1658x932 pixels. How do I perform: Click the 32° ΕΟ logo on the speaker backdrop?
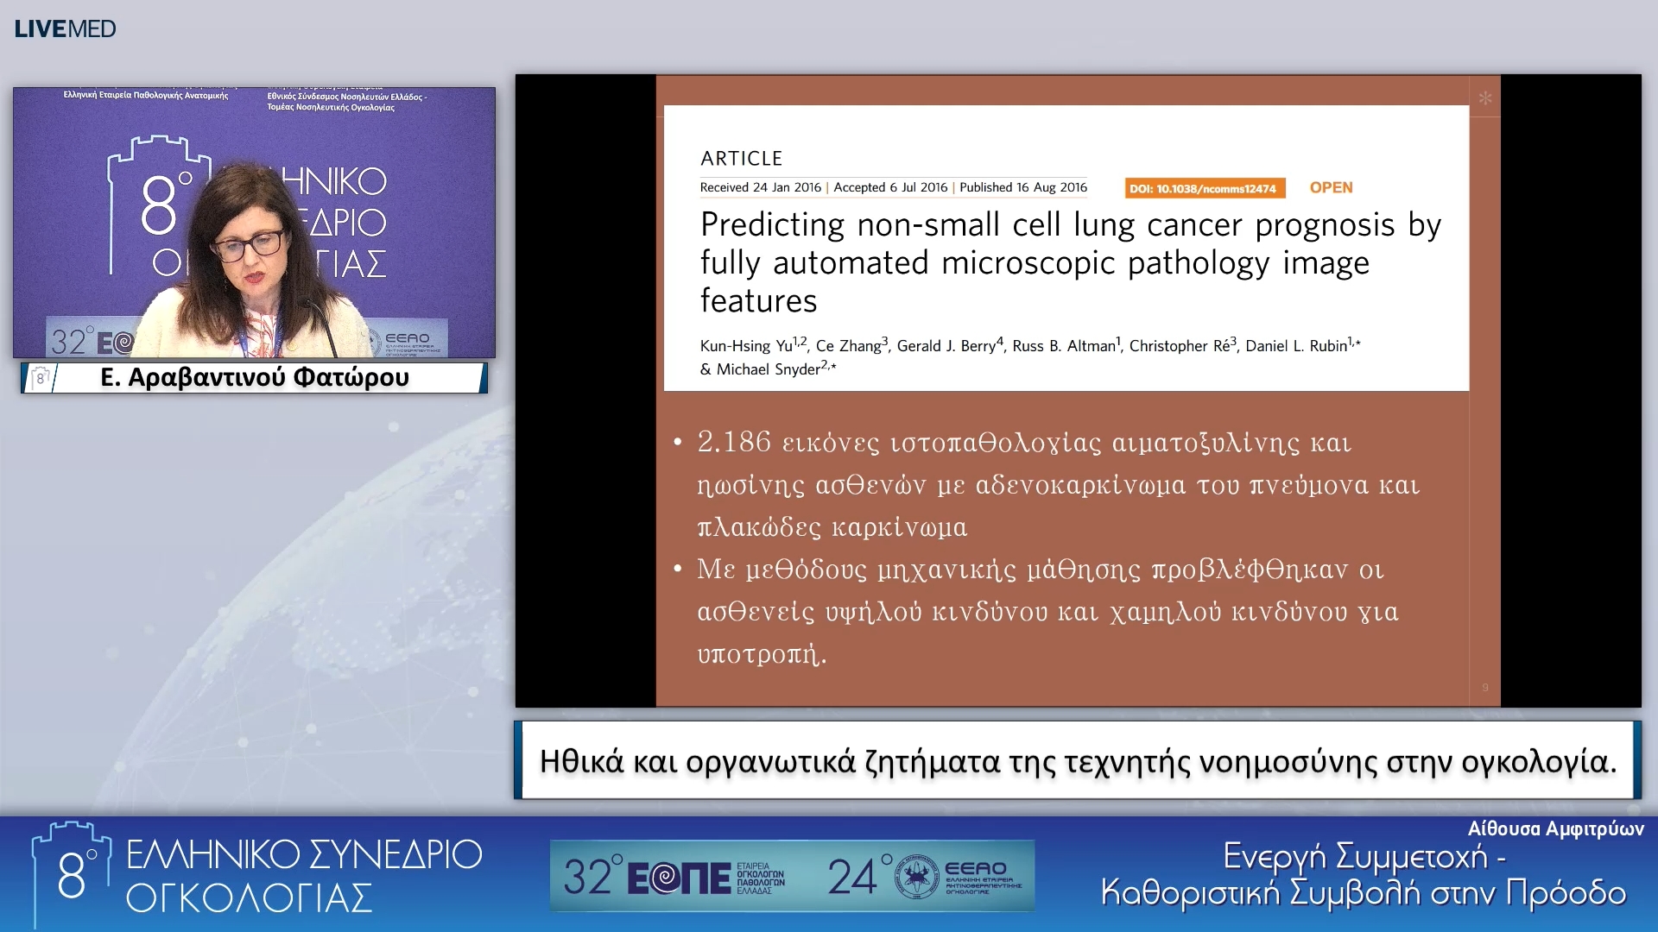coord(92,343)
